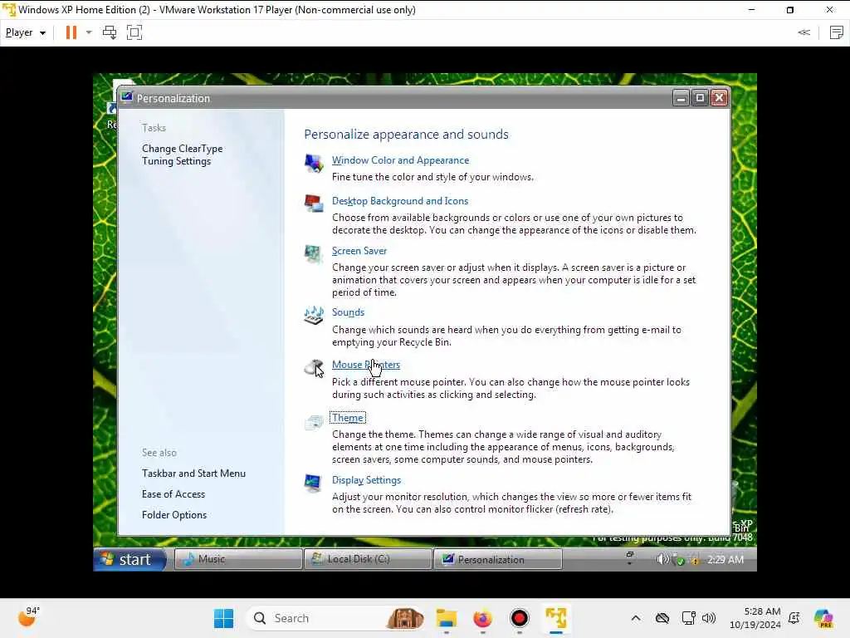Viewport: 850px width, 638px height.
Task: Open Windows 11 Start button
Action: [223, 618]
